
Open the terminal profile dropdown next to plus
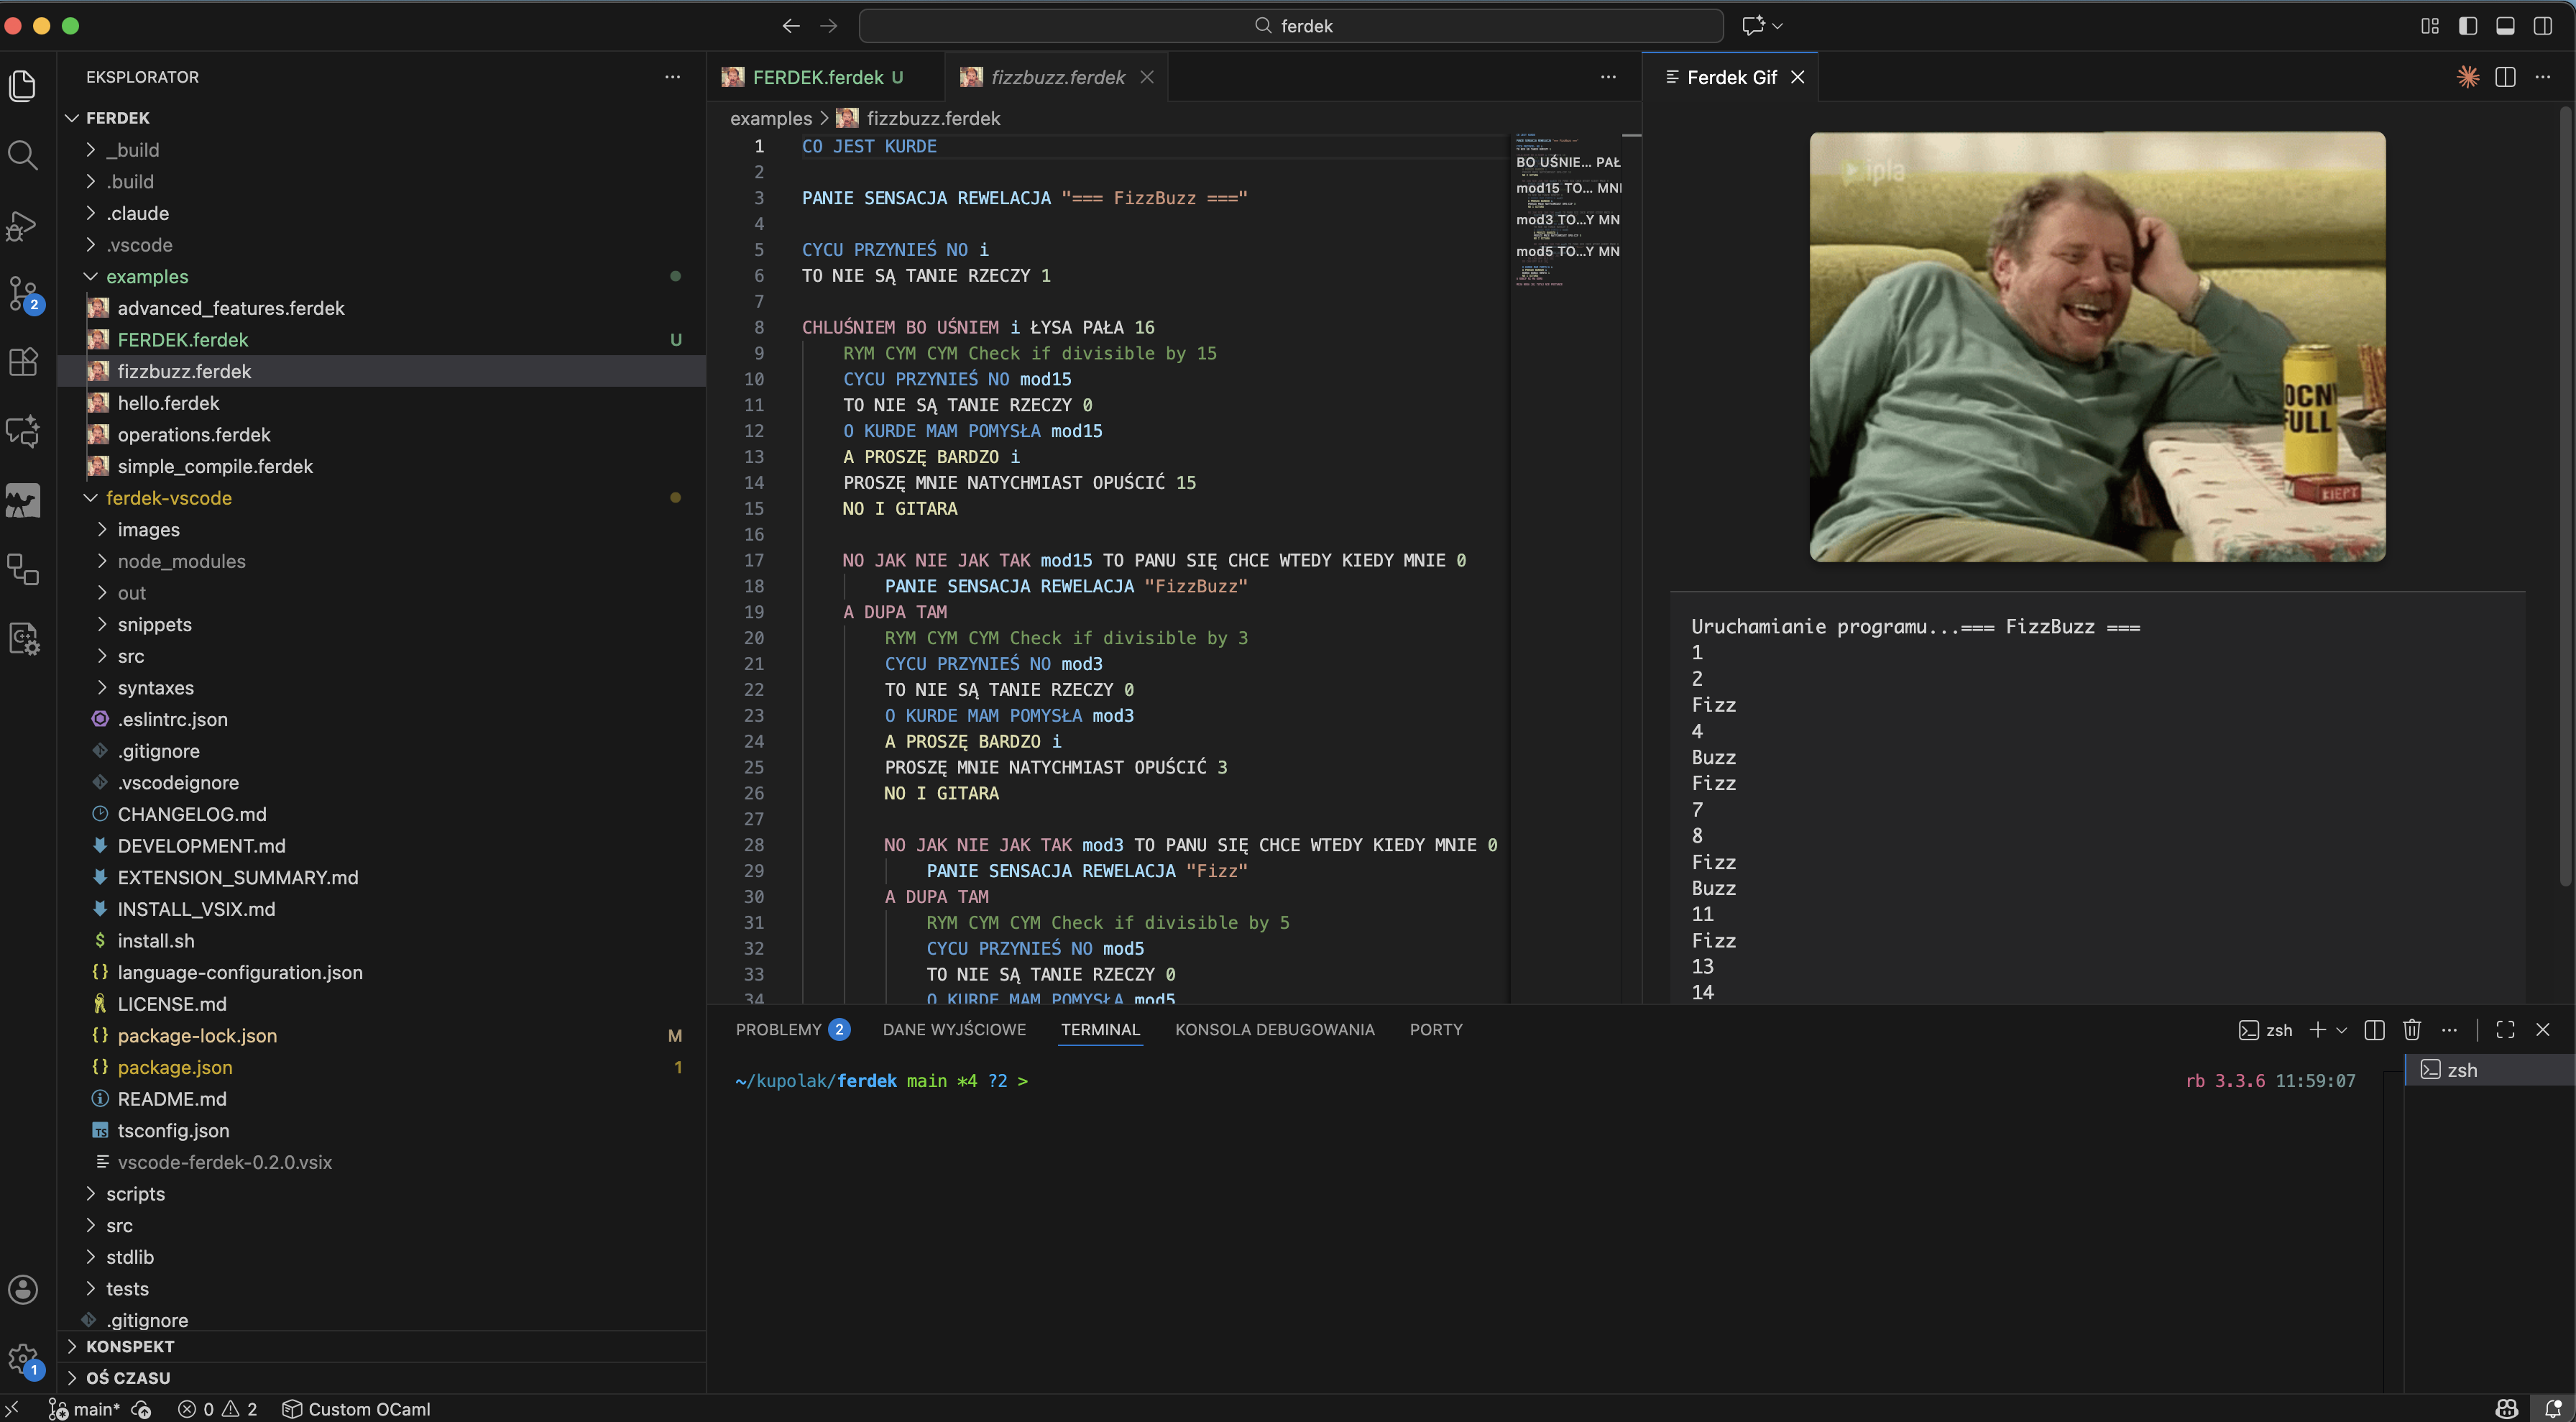pyautogui.click(x=2342, y=1029)
